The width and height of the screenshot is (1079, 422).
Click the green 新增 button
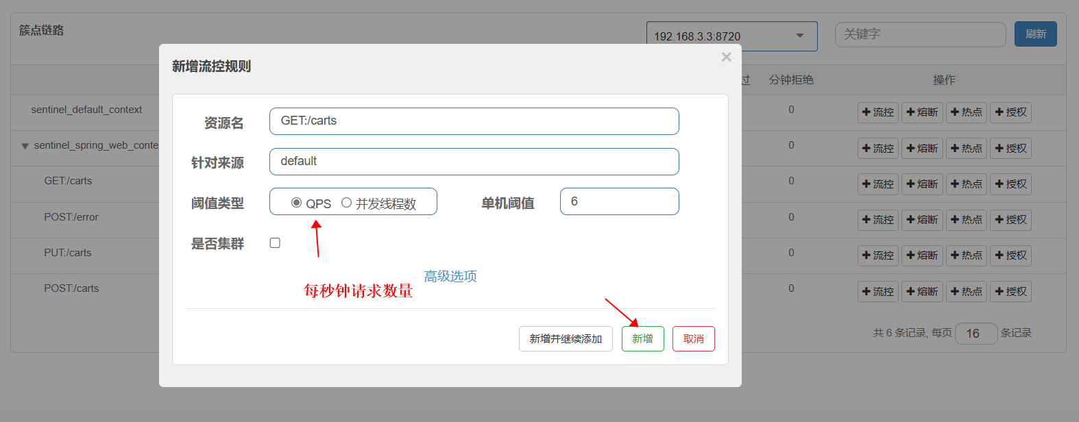point(642,339)
